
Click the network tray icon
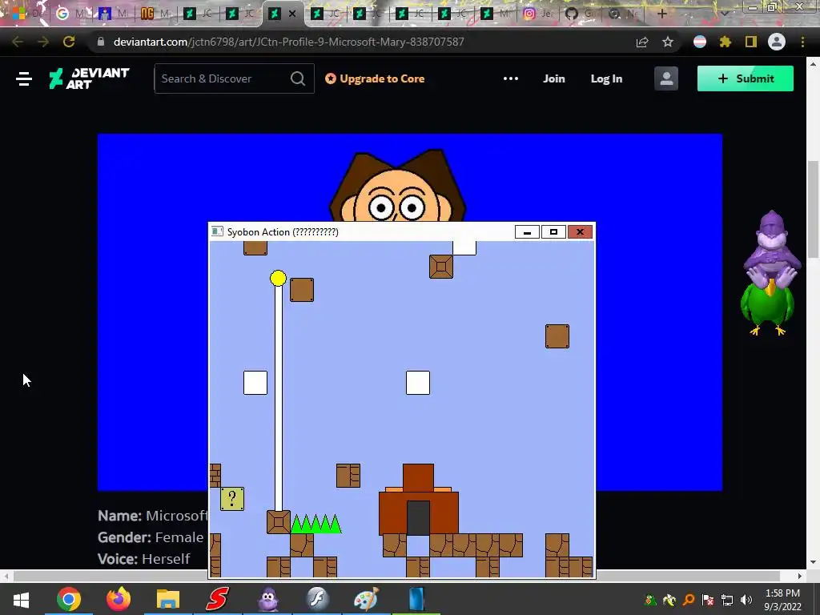[727, 600]
